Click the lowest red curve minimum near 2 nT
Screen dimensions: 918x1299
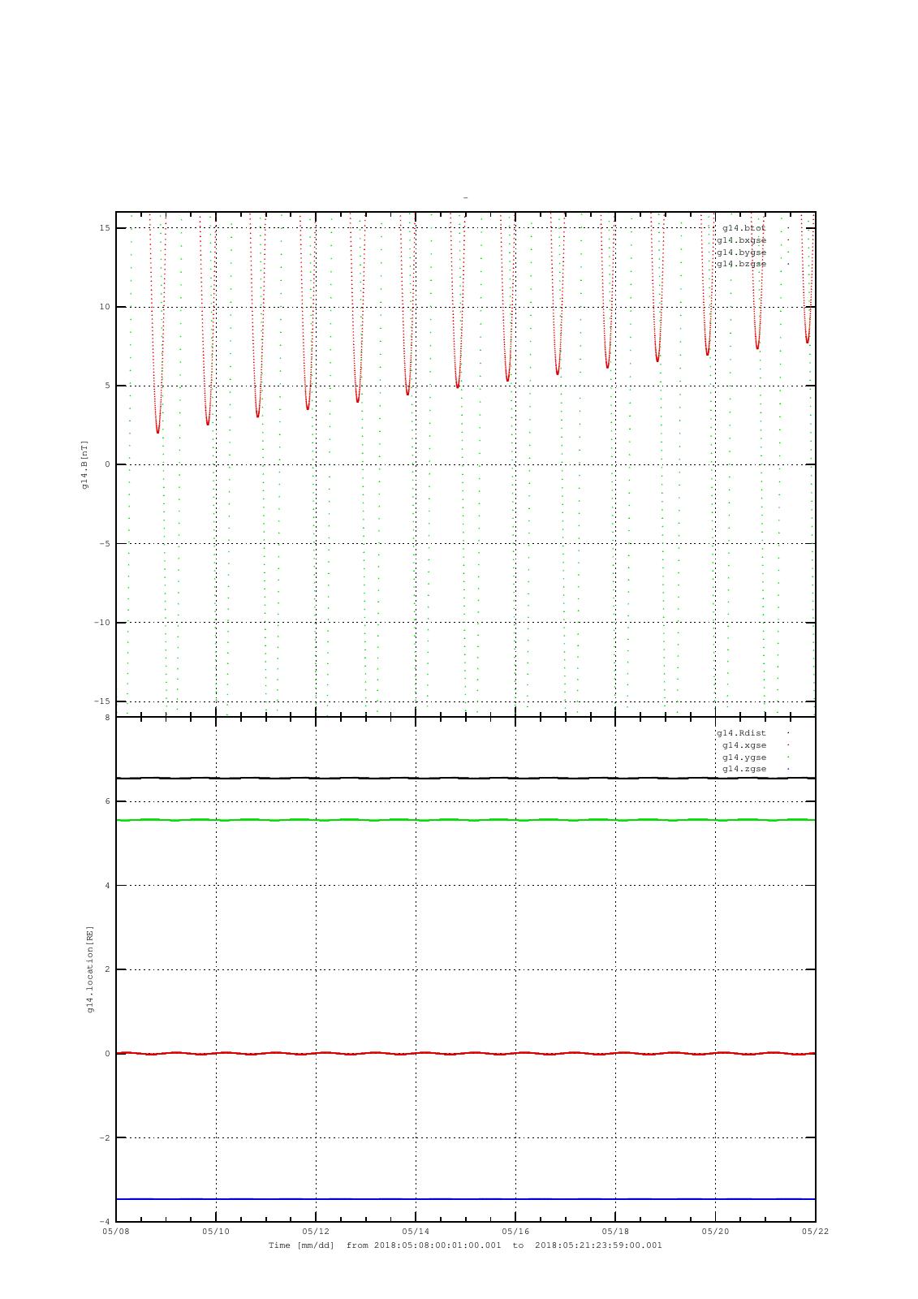point(157,431)
